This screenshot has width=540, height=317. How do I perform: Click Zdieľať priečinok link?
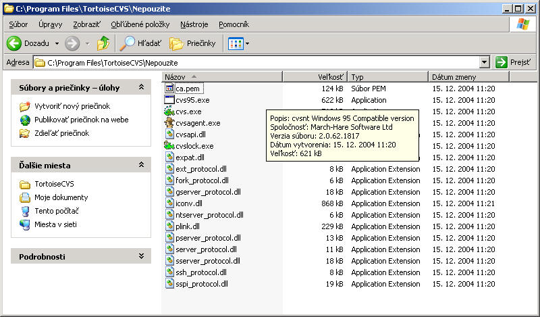(x=62, y=133)
